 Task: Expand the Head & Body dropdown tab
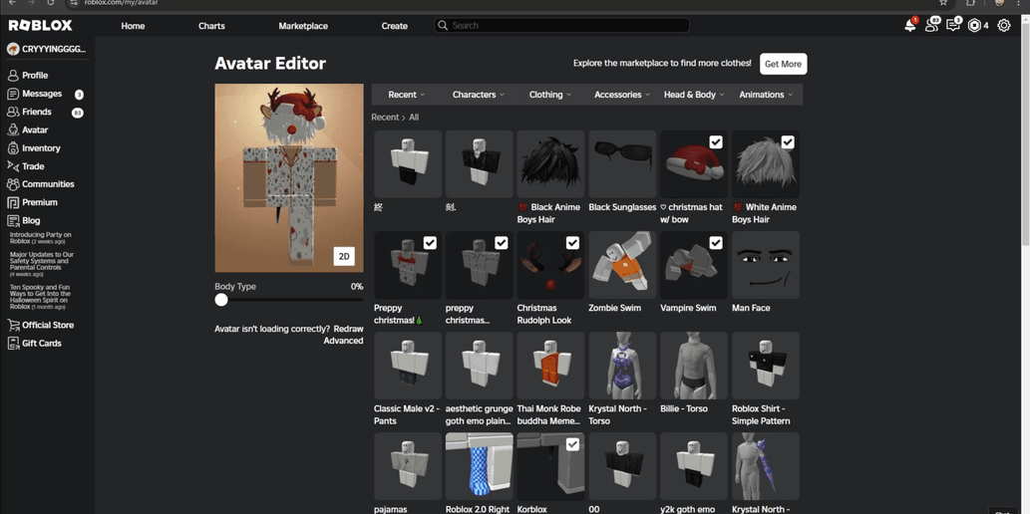click(x=694, y=95)
